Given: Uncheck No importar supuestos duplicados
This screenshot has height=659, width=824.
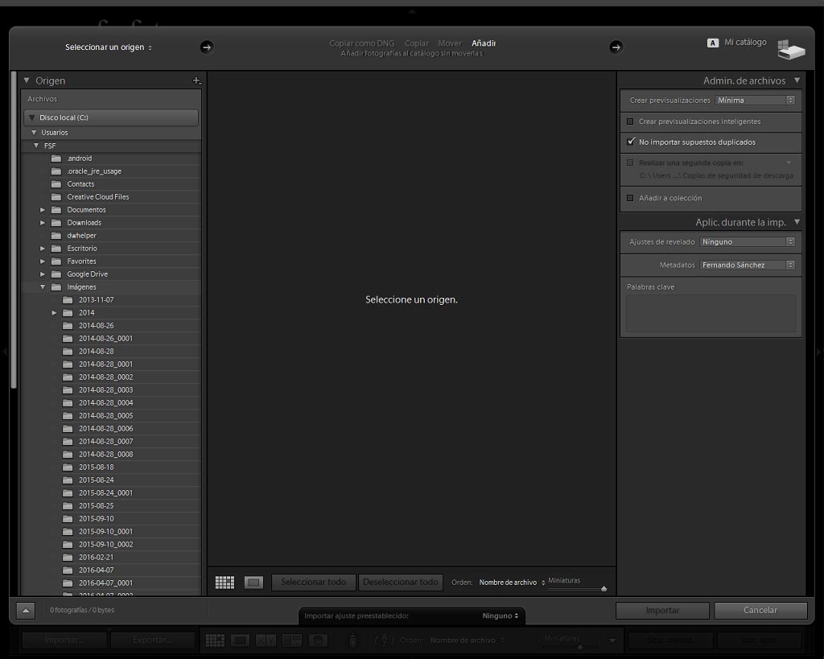Looking at the screenshot, I should (631, 142).
